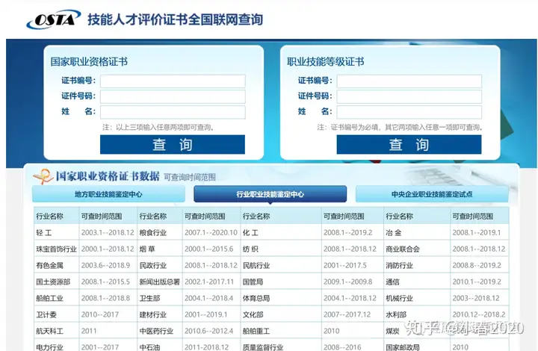Click 查询 button in 国家职业资格证书 panel
The height and width of the screenshot is (351, 538).
click(173, 144)
